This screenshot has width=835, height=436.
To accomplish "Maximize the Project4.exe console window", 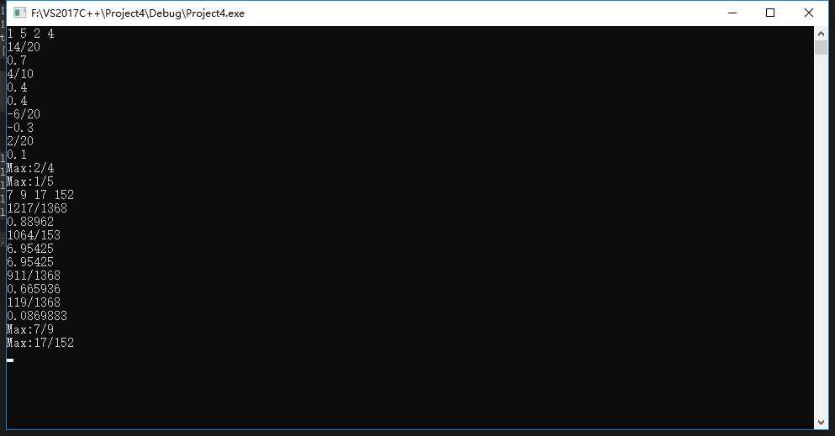I will 770,13.
